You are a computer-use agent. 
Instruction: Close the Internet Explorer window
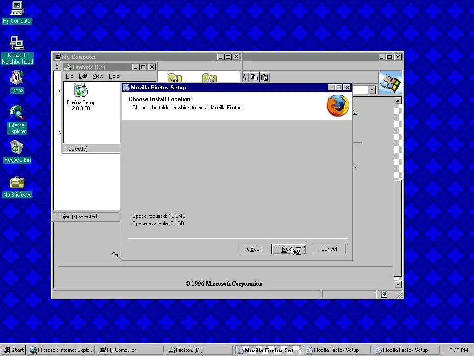point(398,57)
